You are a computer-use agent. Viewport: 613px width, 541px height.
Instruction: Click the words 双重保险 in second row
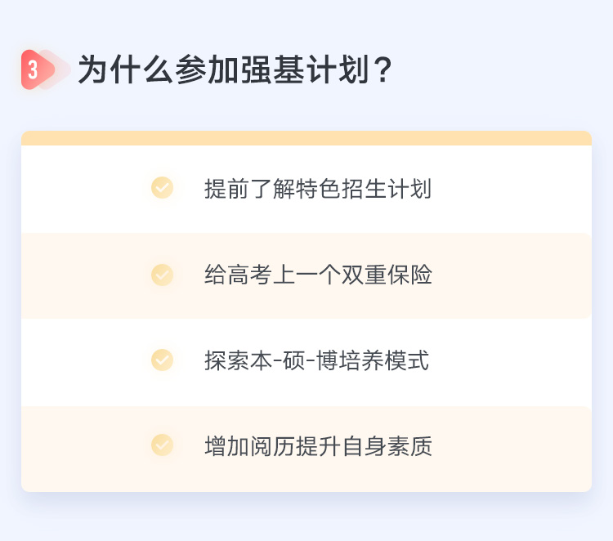387,275
